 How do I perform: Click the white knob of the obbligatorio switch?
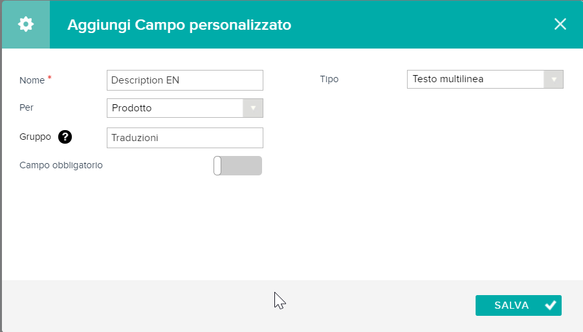point(217,166)
